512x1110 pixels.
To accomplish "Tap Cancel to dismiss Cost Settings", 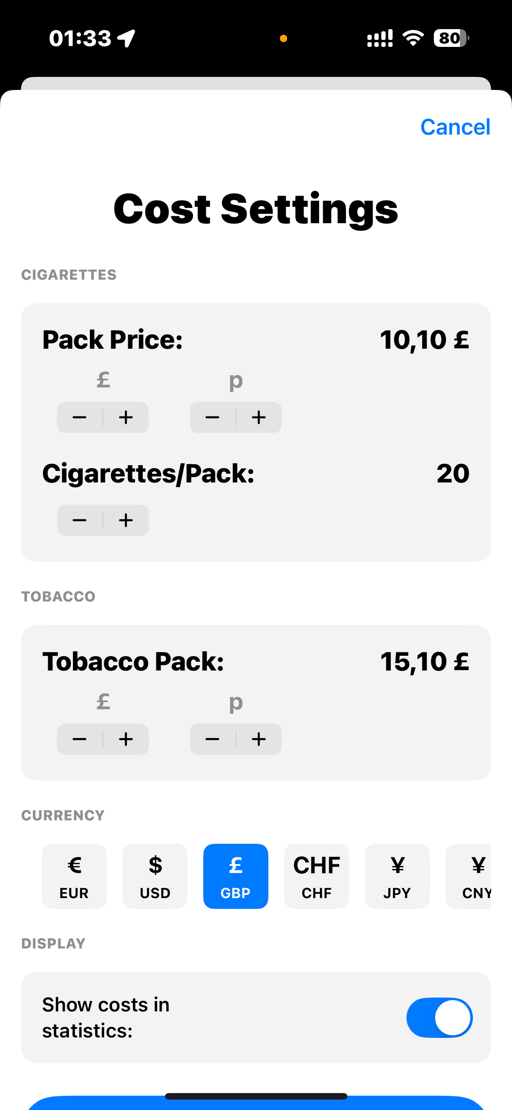I will pos(456,127).
